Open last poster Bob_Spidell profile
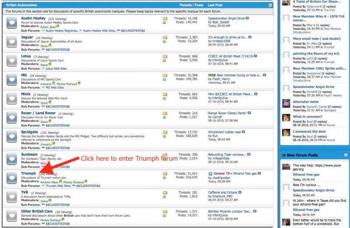350x228 pixels. [220, 22]
